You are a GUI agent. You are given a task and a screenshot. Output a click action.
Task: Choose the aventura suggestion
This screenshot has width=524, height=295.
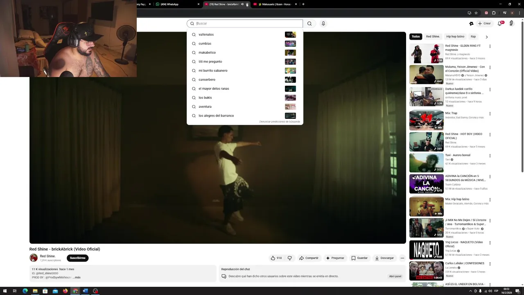click(245, 107)
